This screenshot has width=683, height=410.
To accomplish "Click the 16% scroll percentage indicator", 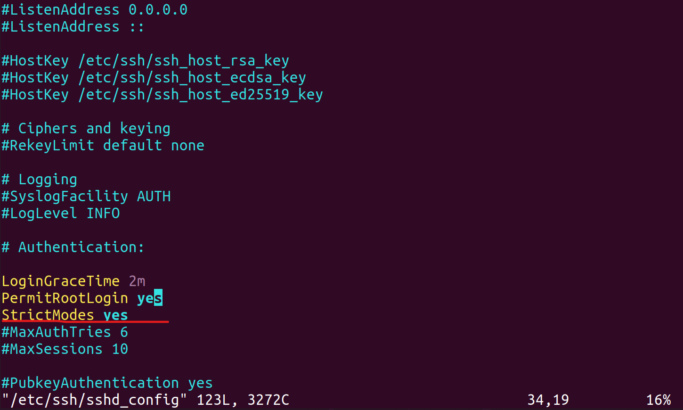I will click(x=658, y=400).
